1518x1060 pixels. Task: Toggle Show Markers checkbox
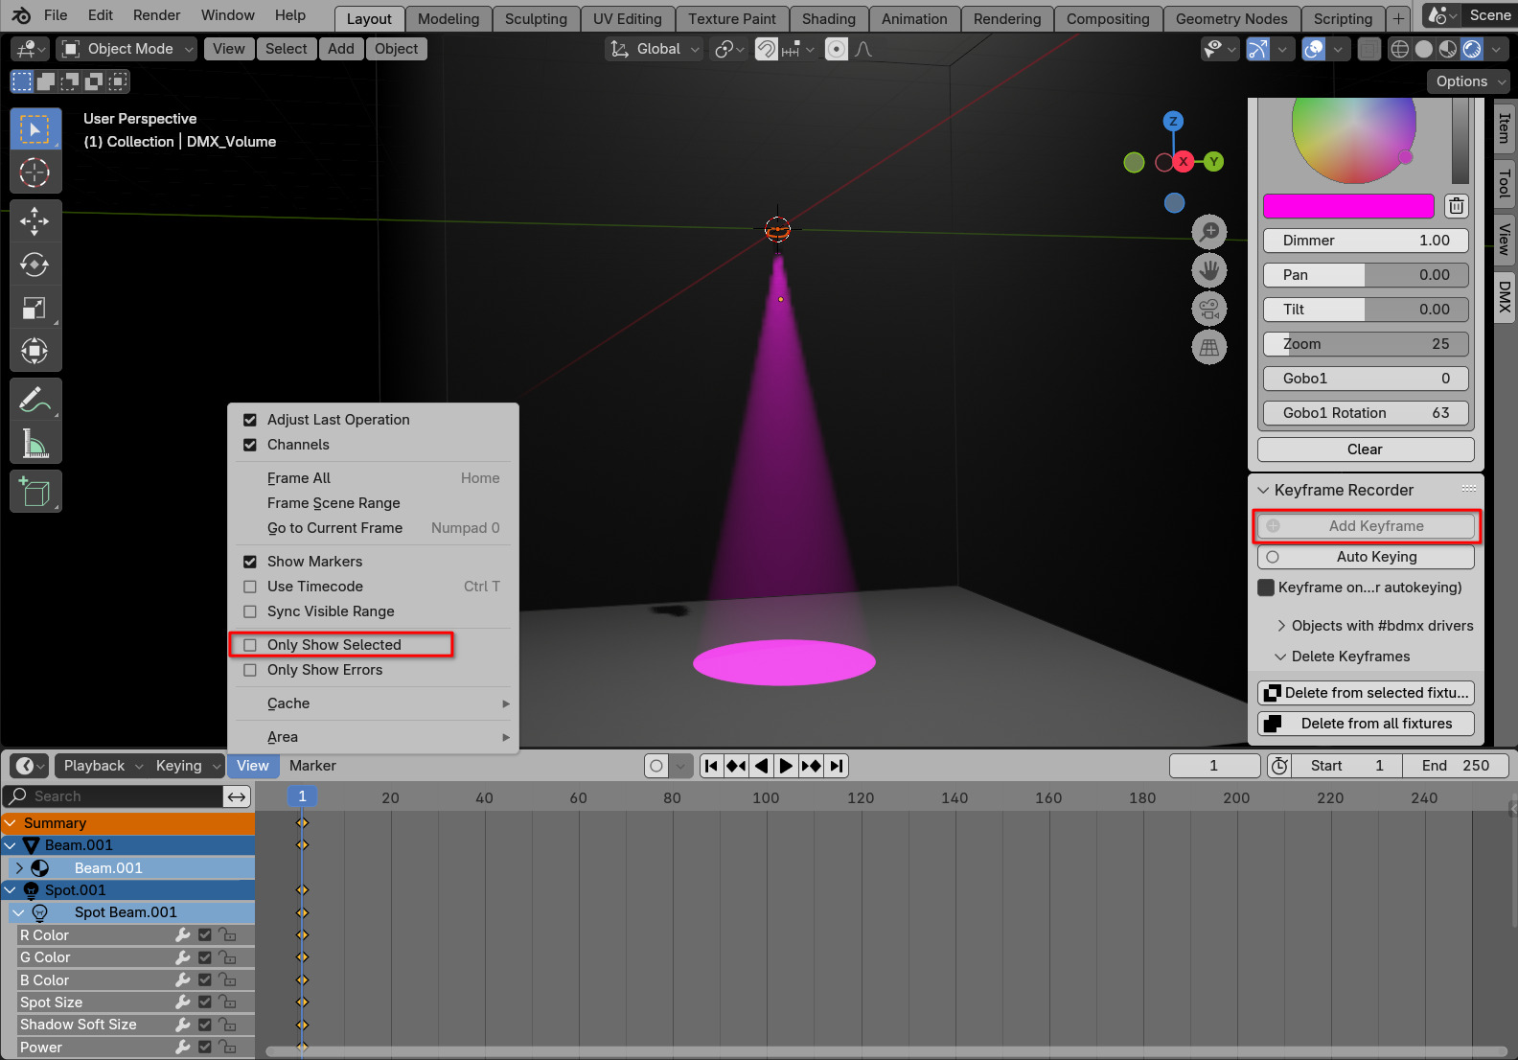(x=250, y=562)
